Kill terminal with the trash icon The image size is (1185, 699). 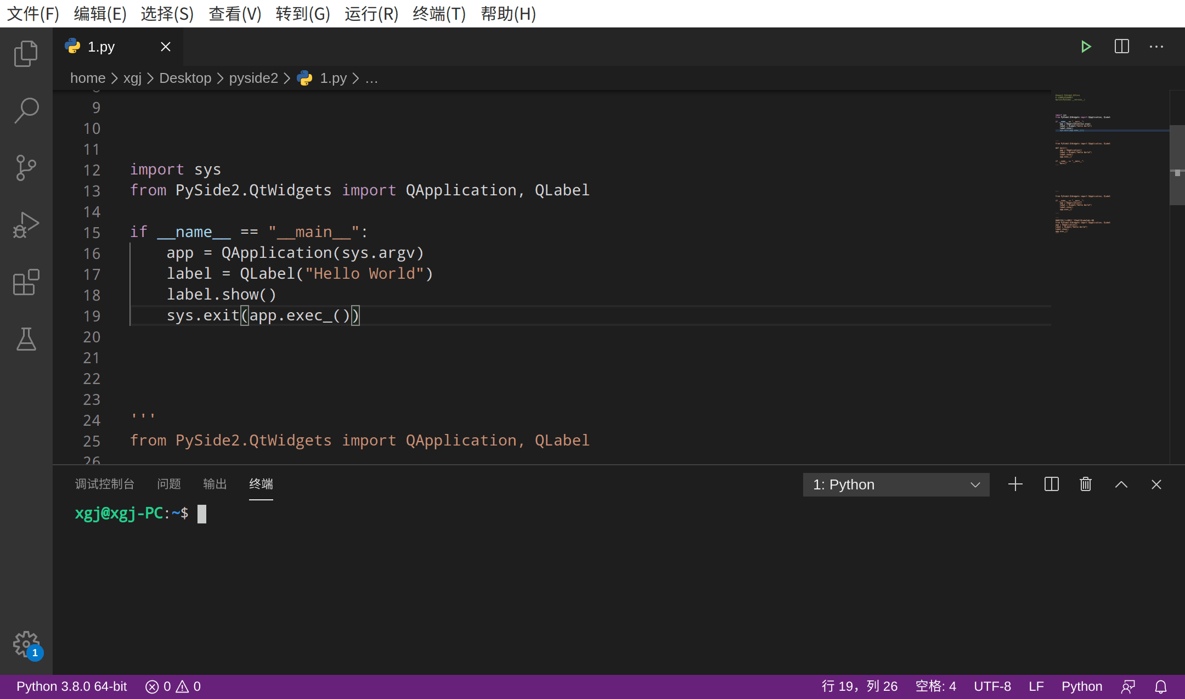(x=1086, y=484)
